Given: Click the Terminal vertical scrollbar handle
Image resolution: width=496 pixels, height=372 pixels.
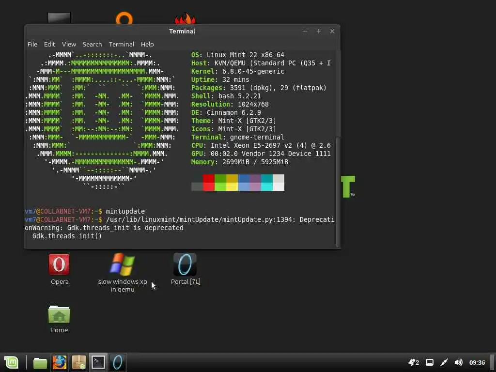Looking at the screenshot, I should (338, 191).
